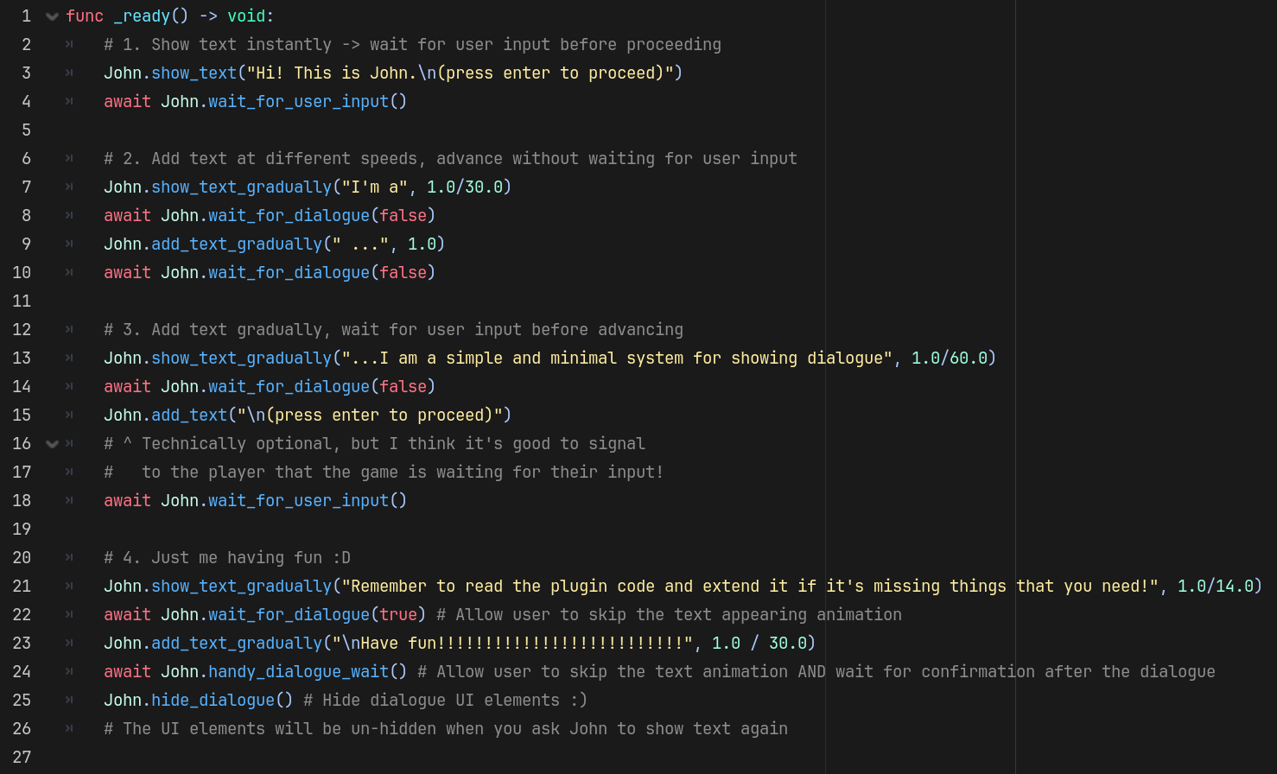
Task: Click "wait_for_user_input" on line 18
Action: pos(298,501)
